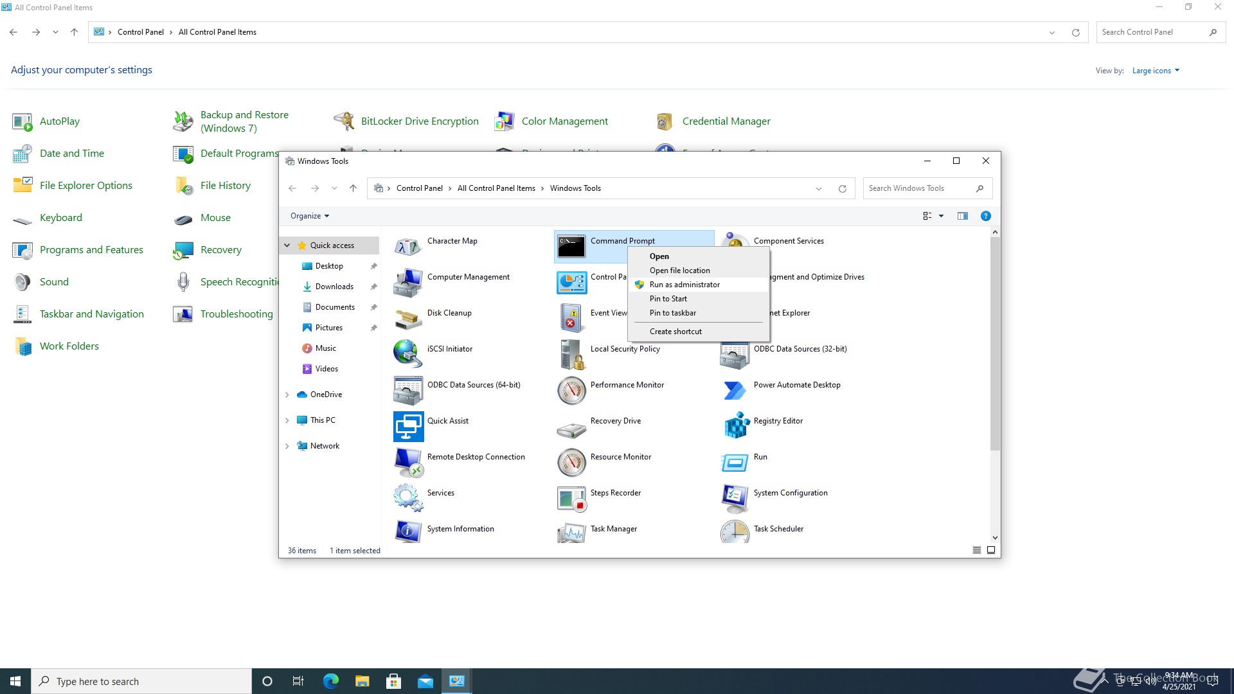Expand the This PC tree node

click(x=287, y=420)
